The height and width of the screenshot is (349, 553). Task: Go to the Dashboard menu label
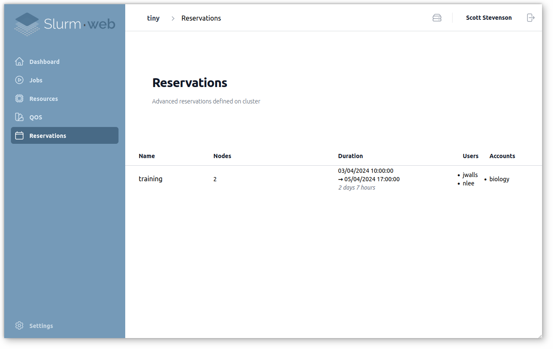click(45, 62)
